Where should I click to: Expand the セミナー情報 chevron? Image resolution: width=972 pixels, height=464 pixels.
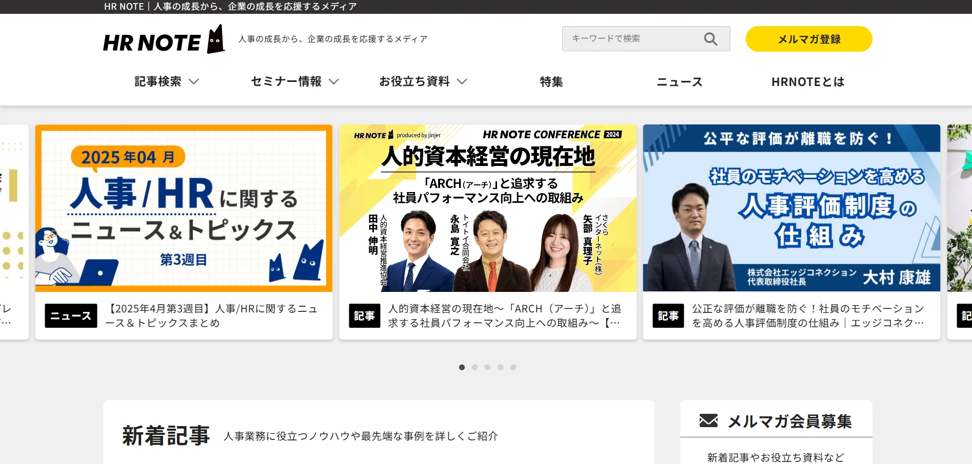(334, 81)
